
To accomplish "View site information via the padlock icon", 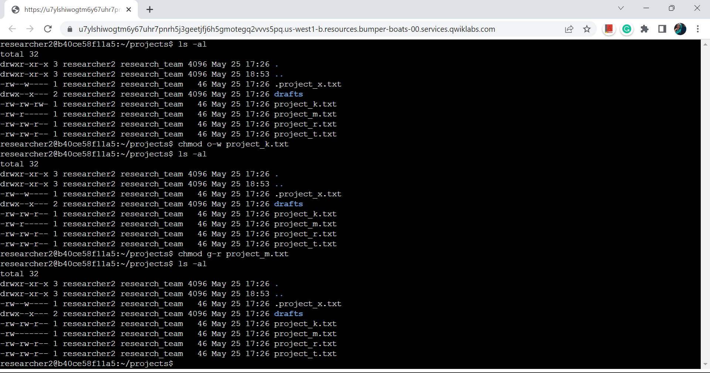I will click(70, 29).
